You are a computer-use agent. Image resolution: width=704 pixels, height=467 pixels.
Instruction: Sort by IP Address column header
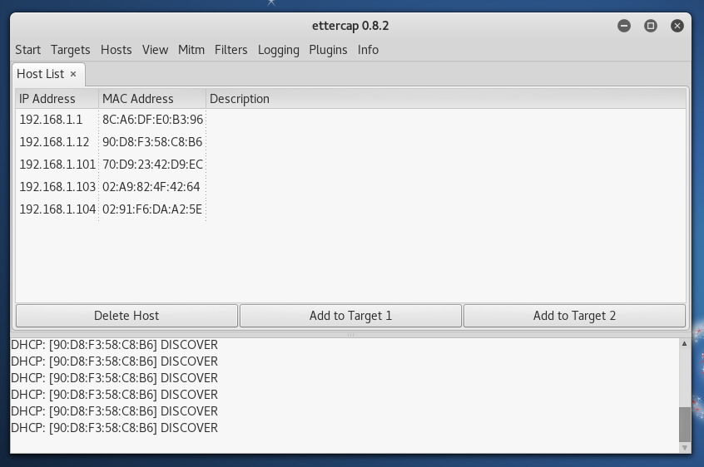(x=57, y=99)
